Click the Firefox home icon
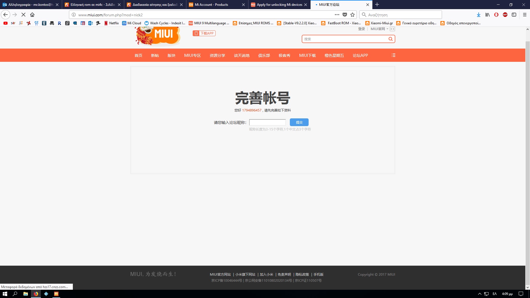Image resolution: width=530 pixels, height=298 pixels. [32, 15]
